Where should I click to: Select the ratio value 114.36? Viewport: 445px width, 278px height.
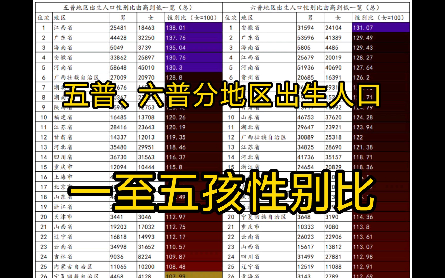point(363,217)
